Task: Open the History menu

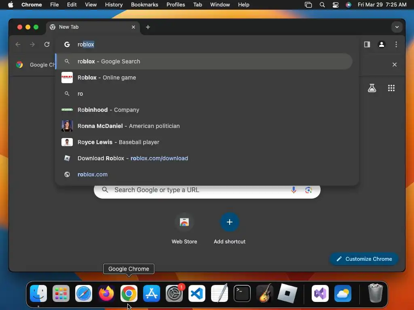Action: pyautogui.click(x=114, y=5)
